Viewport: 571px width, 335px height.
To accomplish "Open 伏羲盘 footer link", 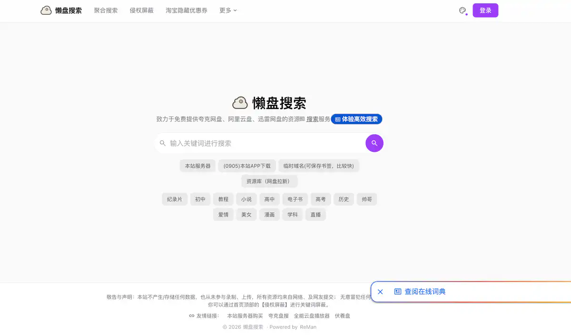I will (343, 316).
